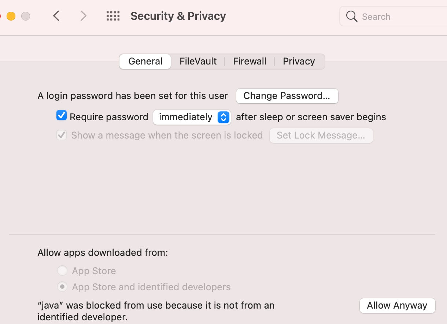The image size is (447, 324).
Task: Click the yellow minimize window button
Action: 11,16
